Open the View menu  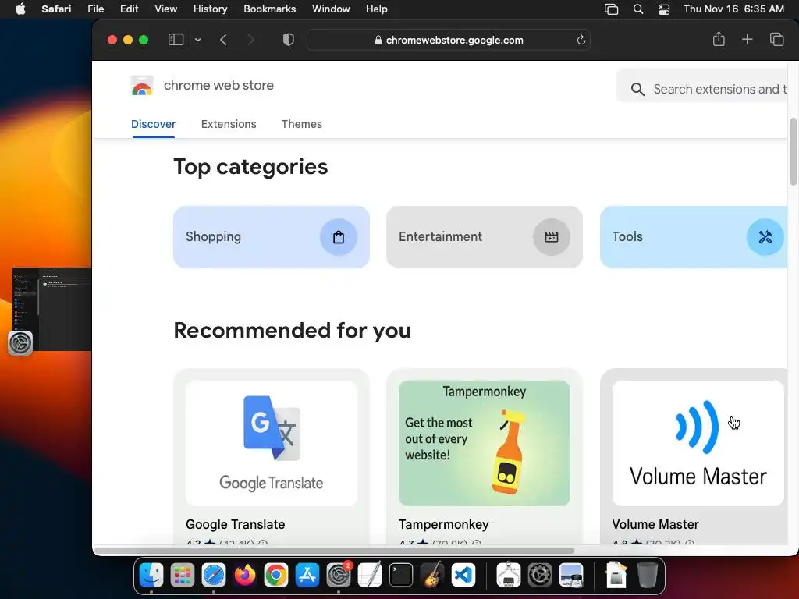165,9
